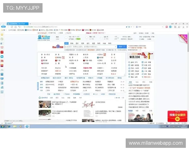Click the 100% zoom control in the status bar
Screen dimensions: 189x151
tap(184, 123)
